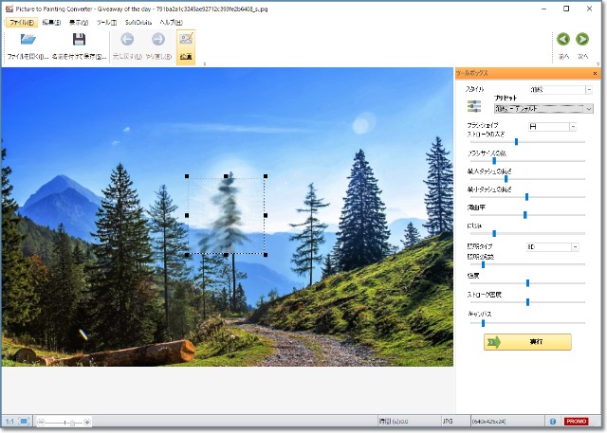Click the preset sliders icon in toolbox

click(x=474, y=107)
